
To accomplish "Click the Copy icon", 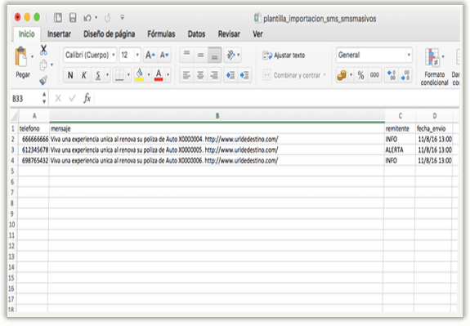I will (x=43, y=65).
